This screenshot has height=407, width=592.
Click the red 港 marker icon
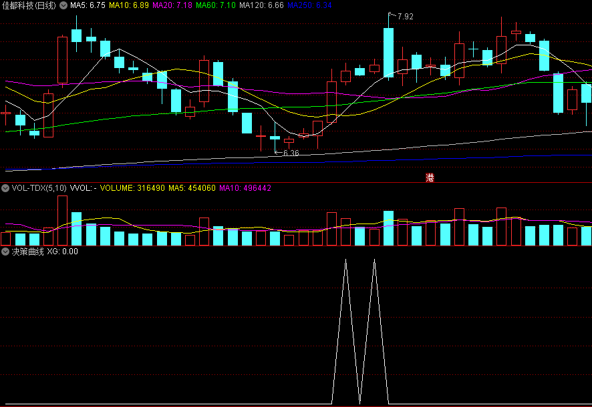430,177
